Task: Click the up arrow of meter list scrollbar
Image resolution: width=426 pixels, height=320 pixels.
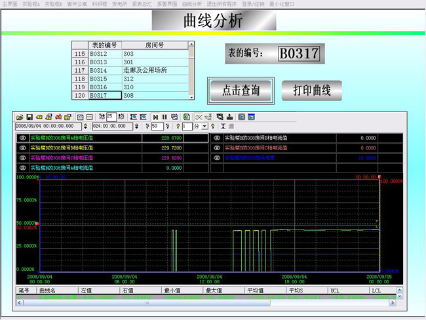Action: pyautogui.click(x=191, y=44)
